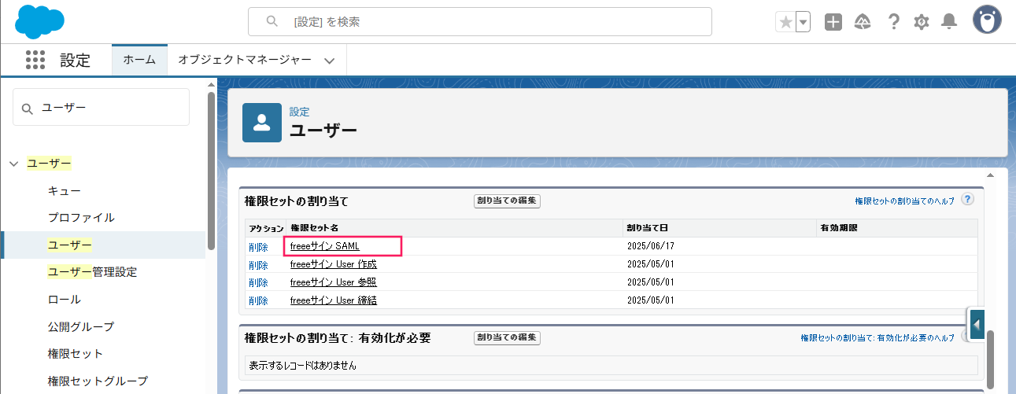Delete the freeeサイン User 締結 assignment
Image resolution: width=1016 pixels, height=394 pixels.
click(258, 301)
